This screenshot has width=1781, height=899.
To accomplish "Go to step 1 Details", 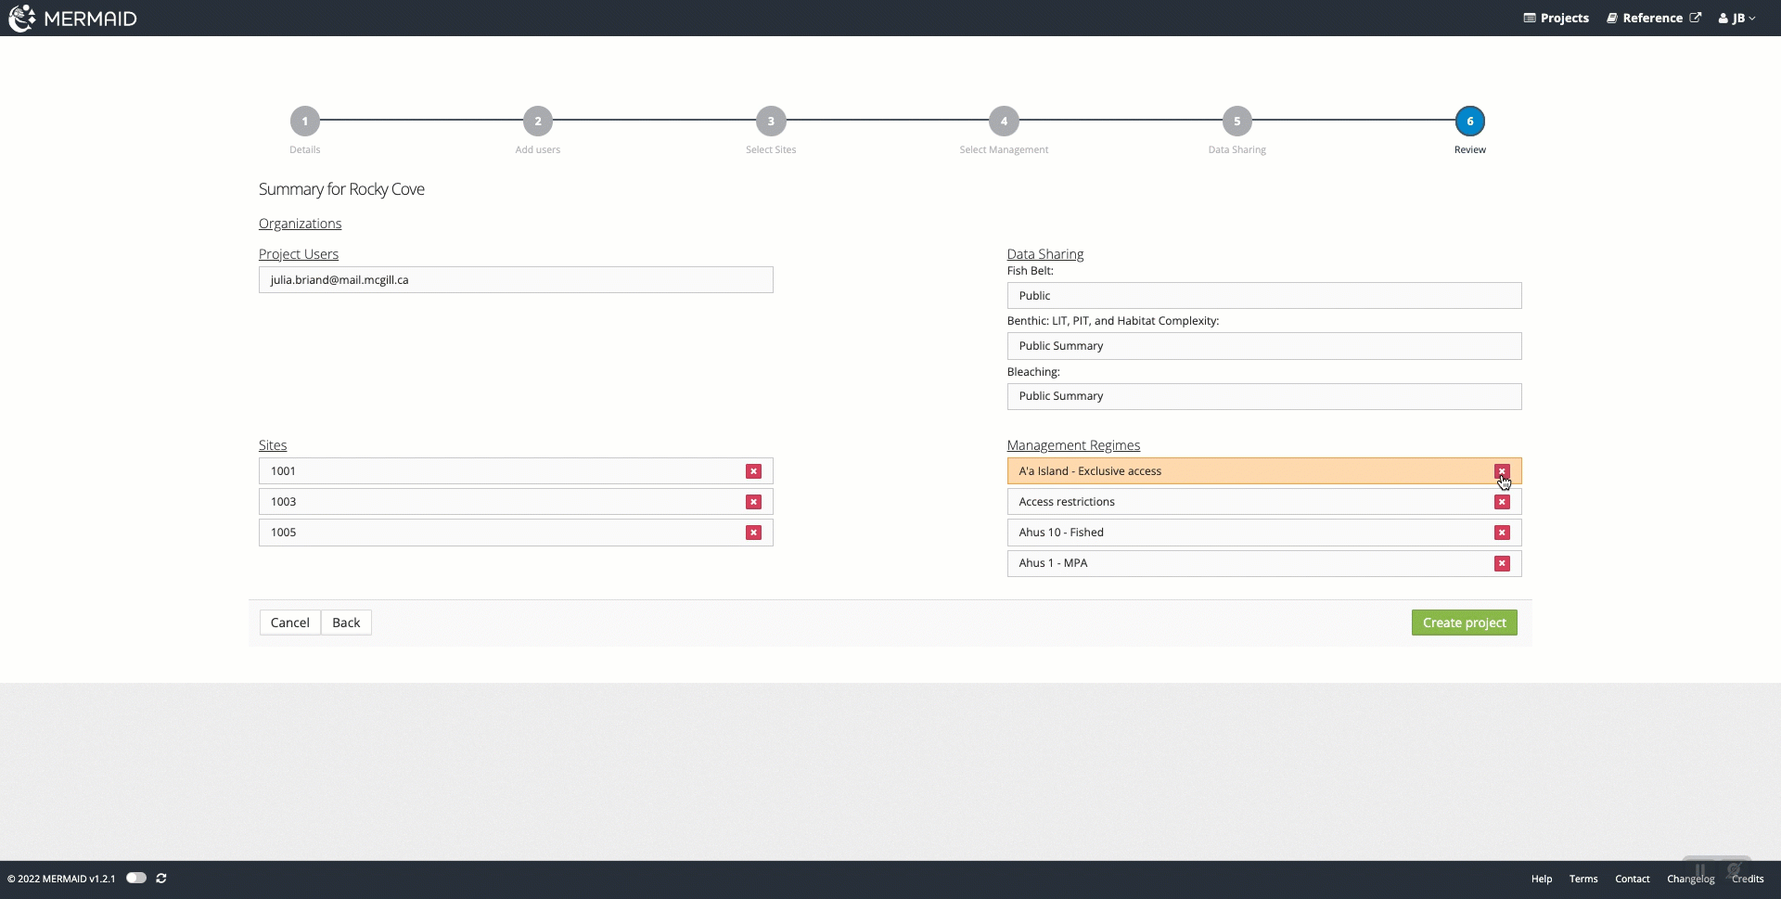I will (304, 122).
